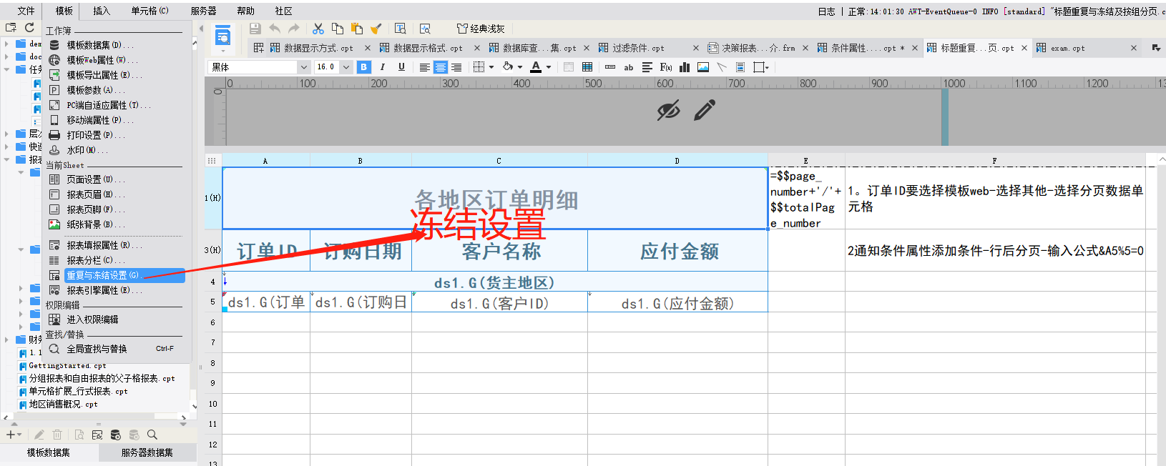Click column header D in the grid
Viewport: 1166px width, 466px height.
click(x=677, y=161)
